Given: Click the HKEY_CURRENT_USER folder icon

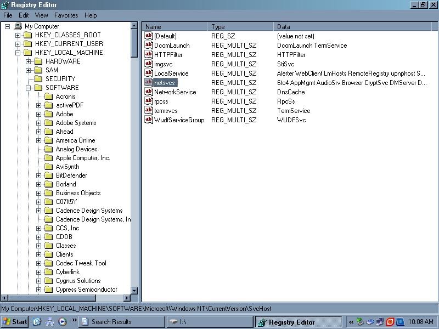Looking at the screenshot, I should (28, 44).
